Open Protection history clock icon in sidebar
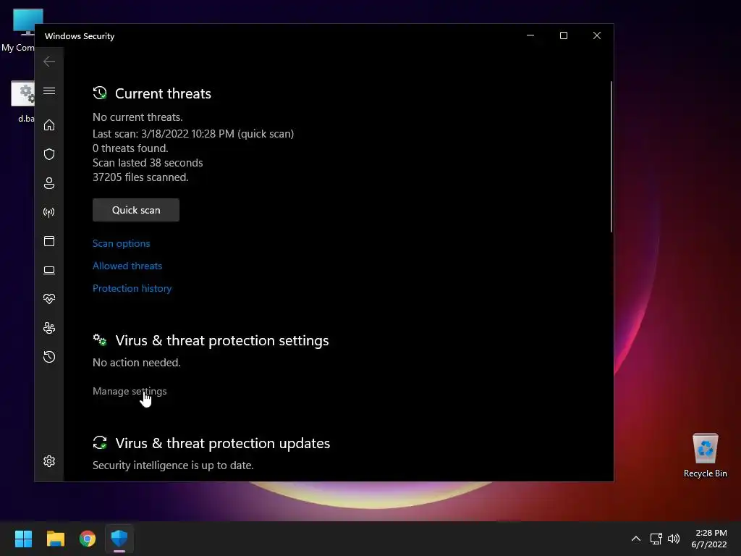This screenshot has height=556, width=741. pyautogui.click(x=49, y=357)
